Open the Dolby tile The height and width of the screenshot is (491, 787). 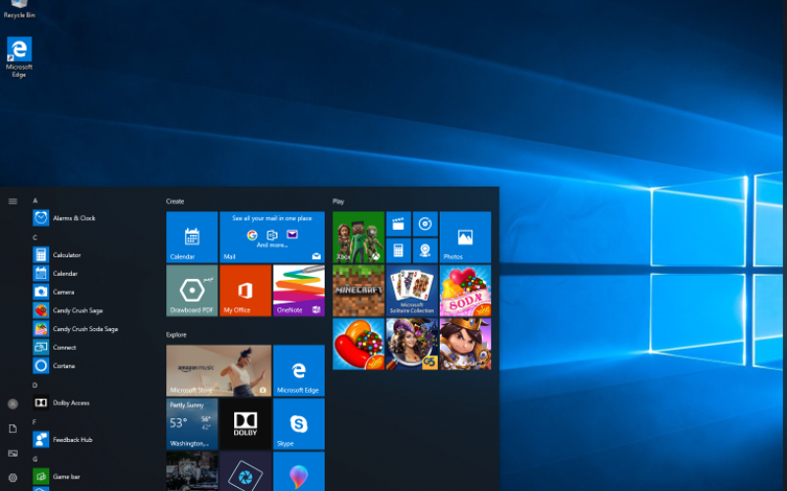coord(245,423)
